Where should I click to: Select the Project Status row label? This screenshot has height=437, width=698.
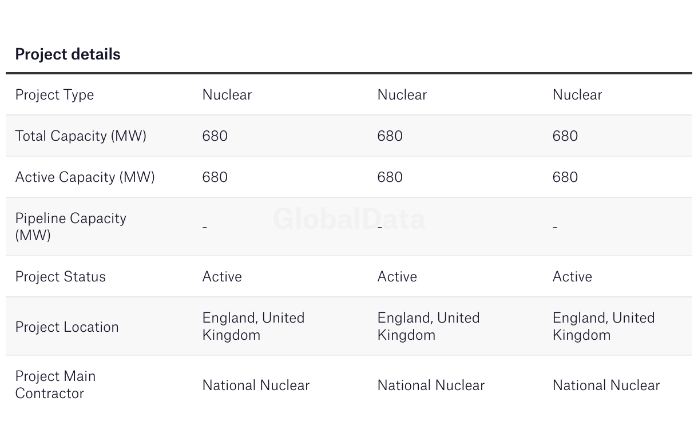[x=60, y=277]
